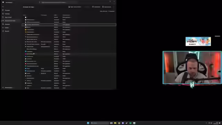Select the outlined highlighted startup row
Screen dimensions: 222x125
pos(69,25)
